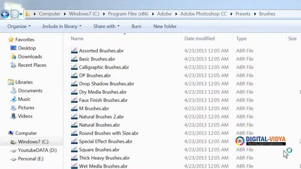
Task: Open Share with dropdown
Action: point(106,26)
